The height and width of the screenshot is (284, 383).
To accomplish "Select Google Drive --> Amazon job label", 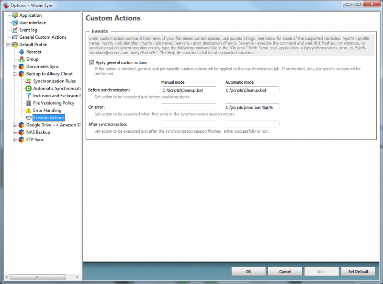I will 53,125.
